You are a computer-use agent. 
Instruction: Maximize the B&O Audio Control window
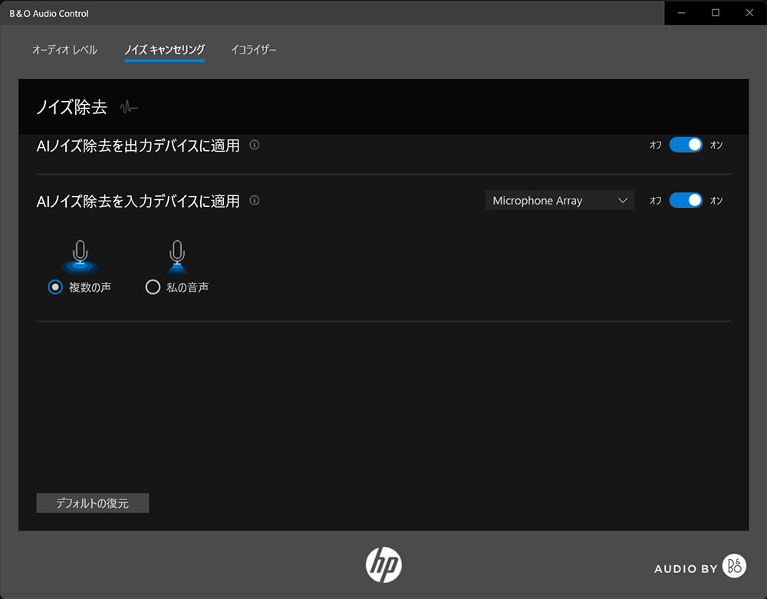(x=716, y=13)
